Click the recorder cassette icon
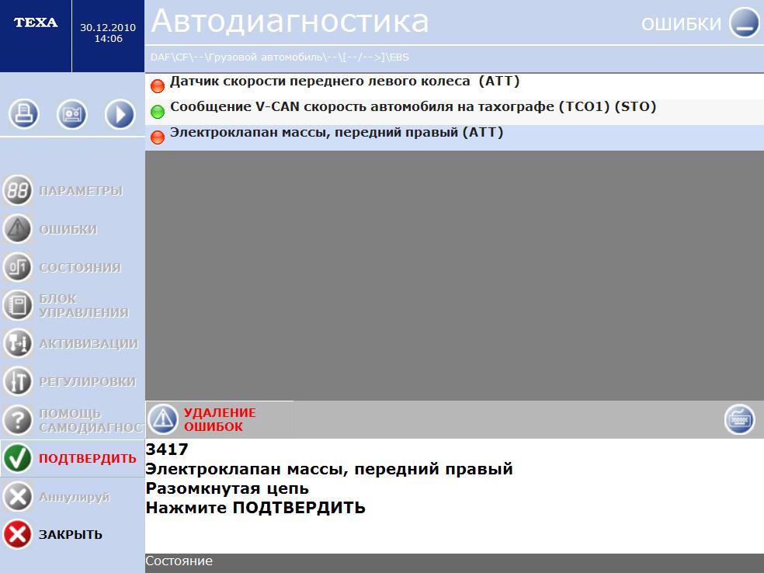This screenshot has height=573, width=764. click(72, 114)
